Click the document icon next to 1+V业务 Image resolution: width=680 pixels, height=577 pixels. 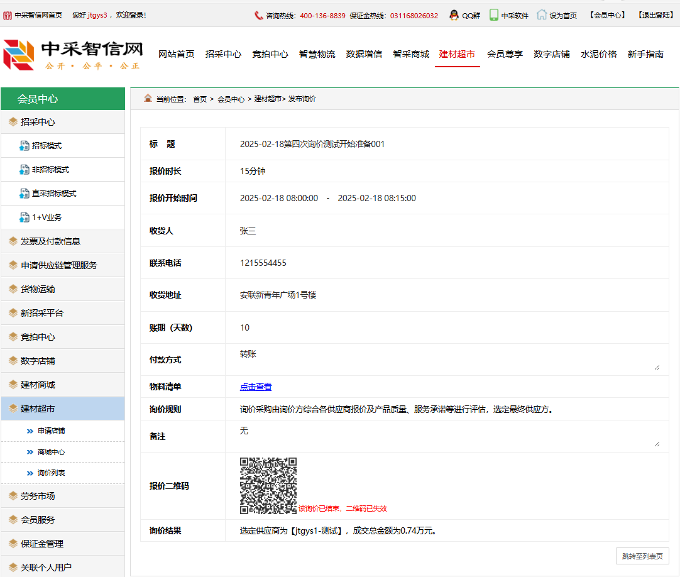click(x=25, y=217)
